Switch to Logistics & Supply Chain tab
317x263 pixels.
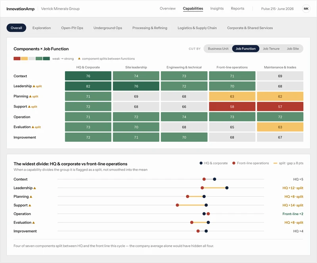click(197, 28)
